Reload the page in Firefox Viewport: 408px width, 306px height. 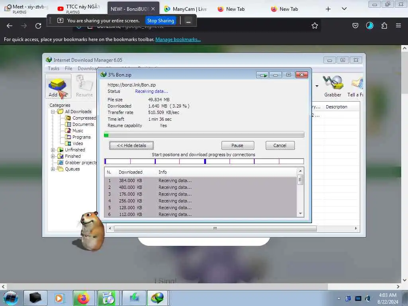click(38, 26)
